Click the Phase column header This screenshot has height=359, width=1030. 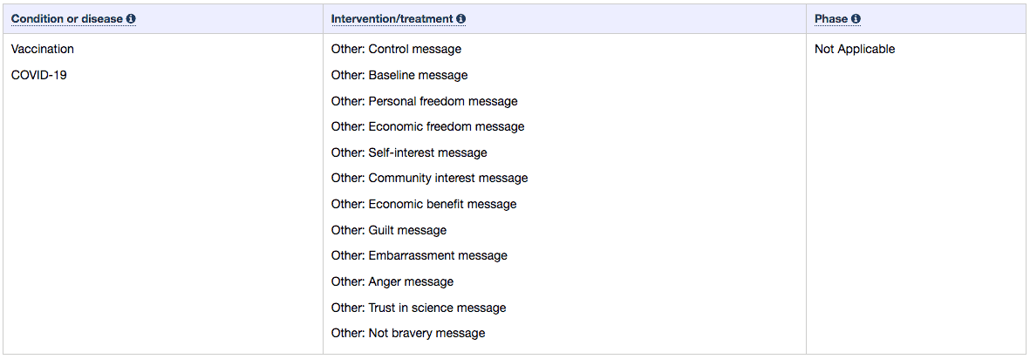tap(831, 19)
